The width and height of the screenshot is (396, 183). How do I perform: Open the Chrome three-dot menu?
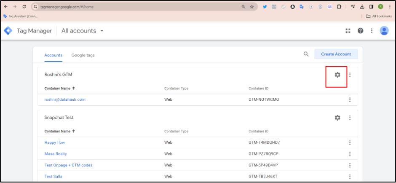(x=390, y=7)
